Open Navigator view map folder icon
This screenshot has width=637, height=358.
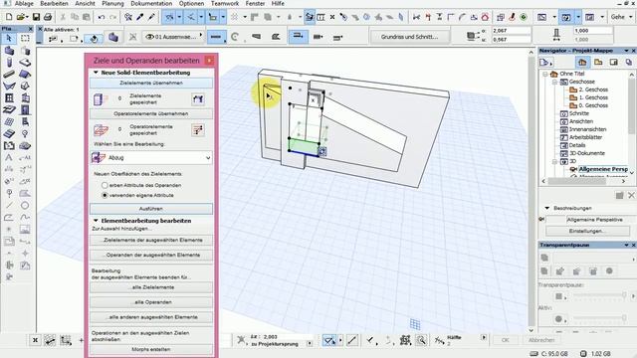598,62
